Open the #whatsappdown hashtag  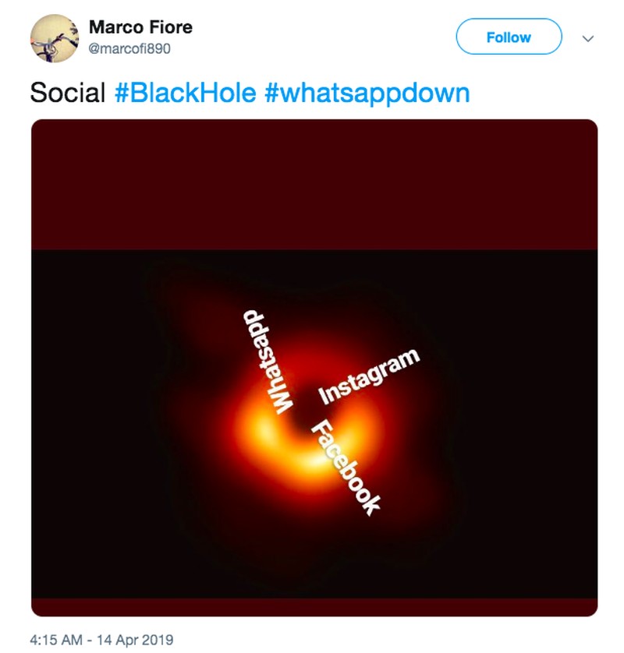pyautogui.click(x=367, y=94)
